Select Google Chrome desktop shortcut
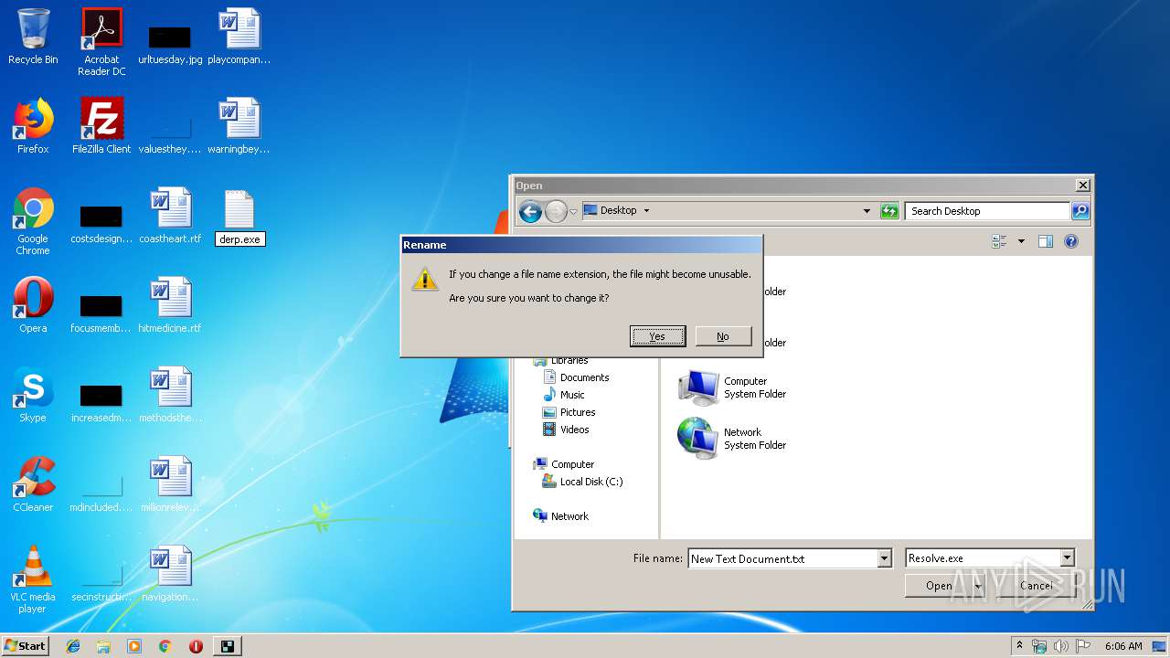This screenshot has height=658, width=1170. [33, 221]
